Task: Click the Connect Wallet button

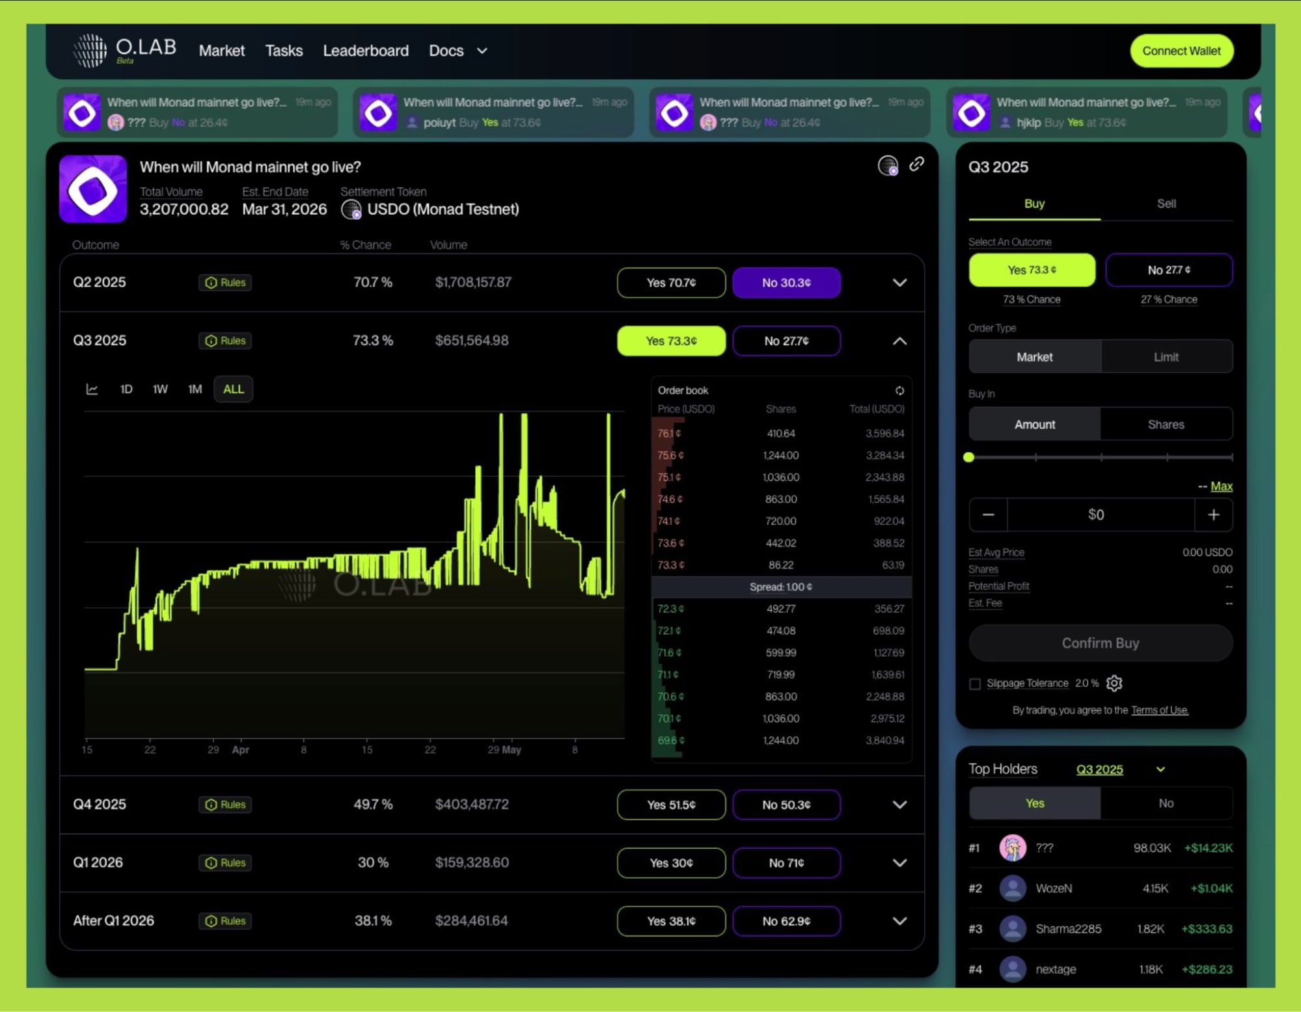Action: click(1181, 51)
